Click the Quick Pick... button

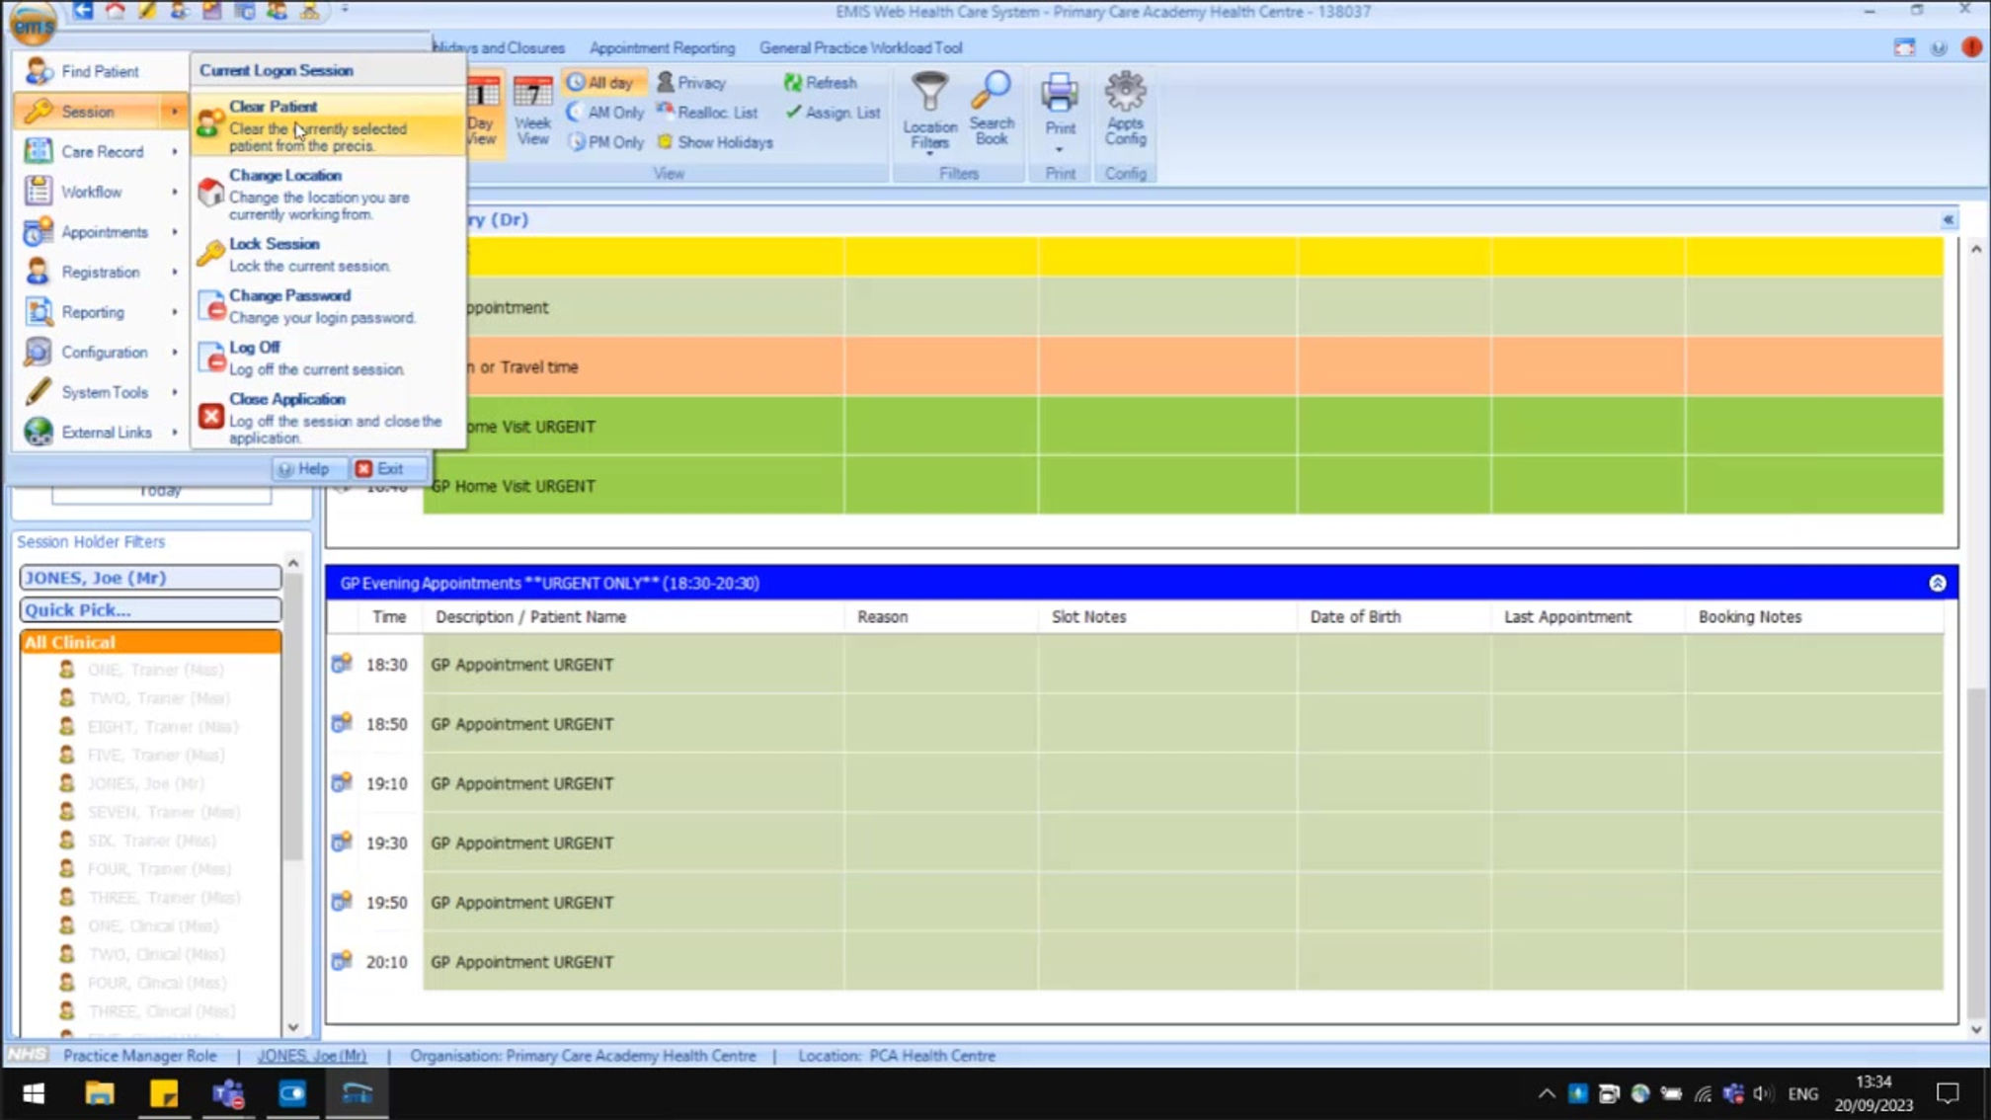coord(150,609)
